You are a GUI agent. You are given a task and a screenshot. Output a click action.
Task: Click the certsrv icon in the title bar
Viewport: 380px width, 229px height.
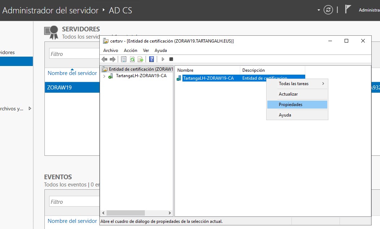click(x=105, y=41)
